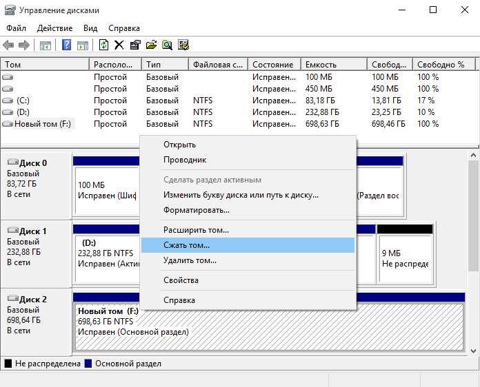Sort by the Том column header
This screenshot has height=387, width=480.
pyautogui.click(x=45, y=65)
